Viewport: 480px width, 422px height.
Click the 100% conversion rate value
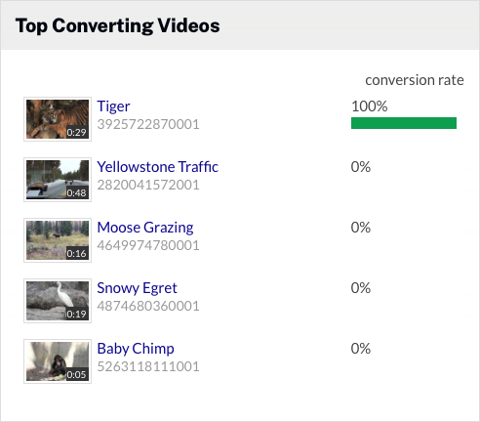click(x=370, y=106)
